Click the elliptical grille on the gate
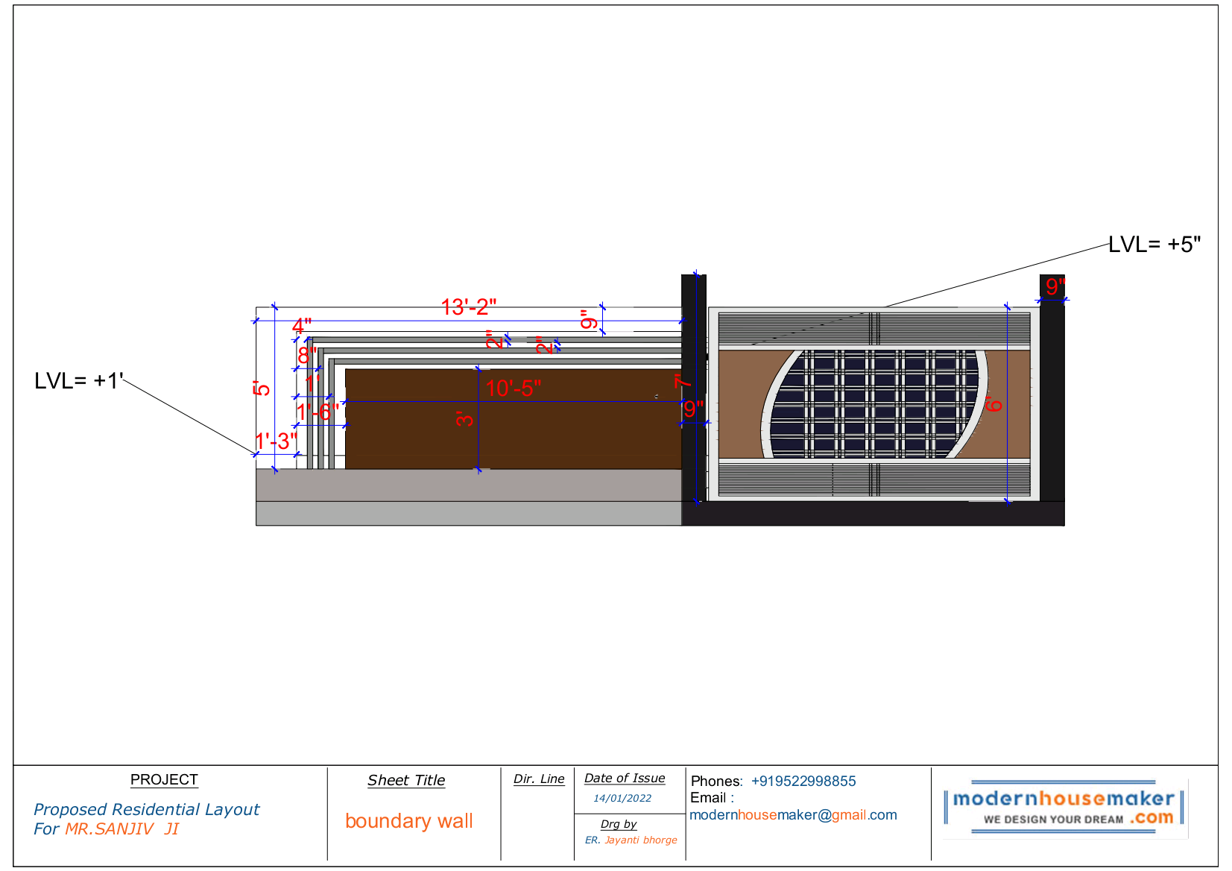1232x871 pixels. point(875,404)
